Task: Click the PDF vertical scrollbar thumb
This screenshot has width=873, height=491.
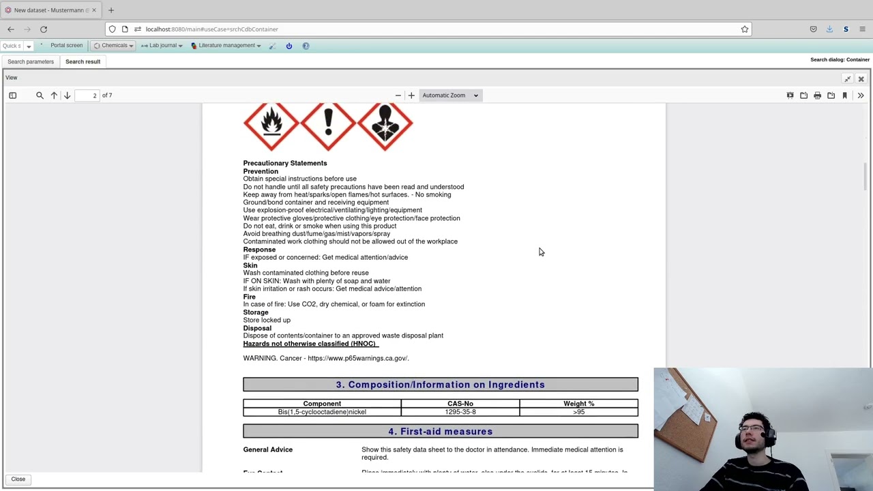Action: point(865,177)
